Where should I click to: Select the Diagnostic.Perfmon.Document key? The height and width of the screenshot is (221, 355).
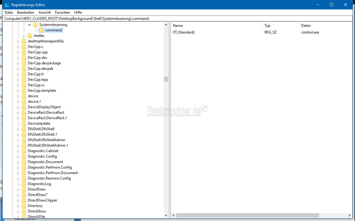tap(53, 173)
